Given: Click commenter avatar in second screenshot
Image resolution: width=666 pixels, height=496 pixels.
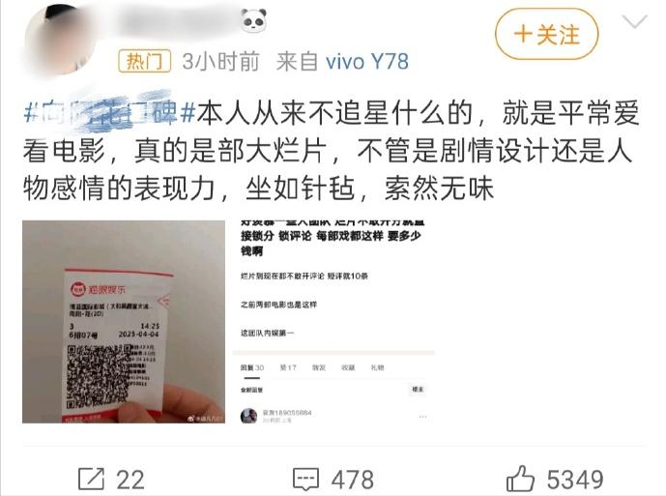Looking at the screenshot, I should tap(248, 416).
